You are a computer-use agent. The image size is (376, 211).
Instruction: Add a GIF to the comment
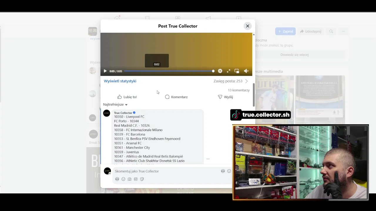[x=136, y=179]
